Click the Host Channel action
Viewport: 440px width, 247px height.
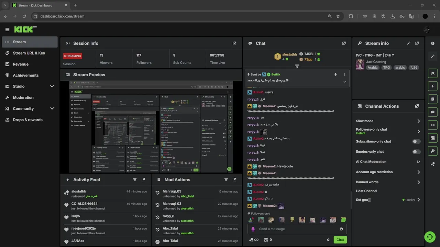click(x=366, y=191)
